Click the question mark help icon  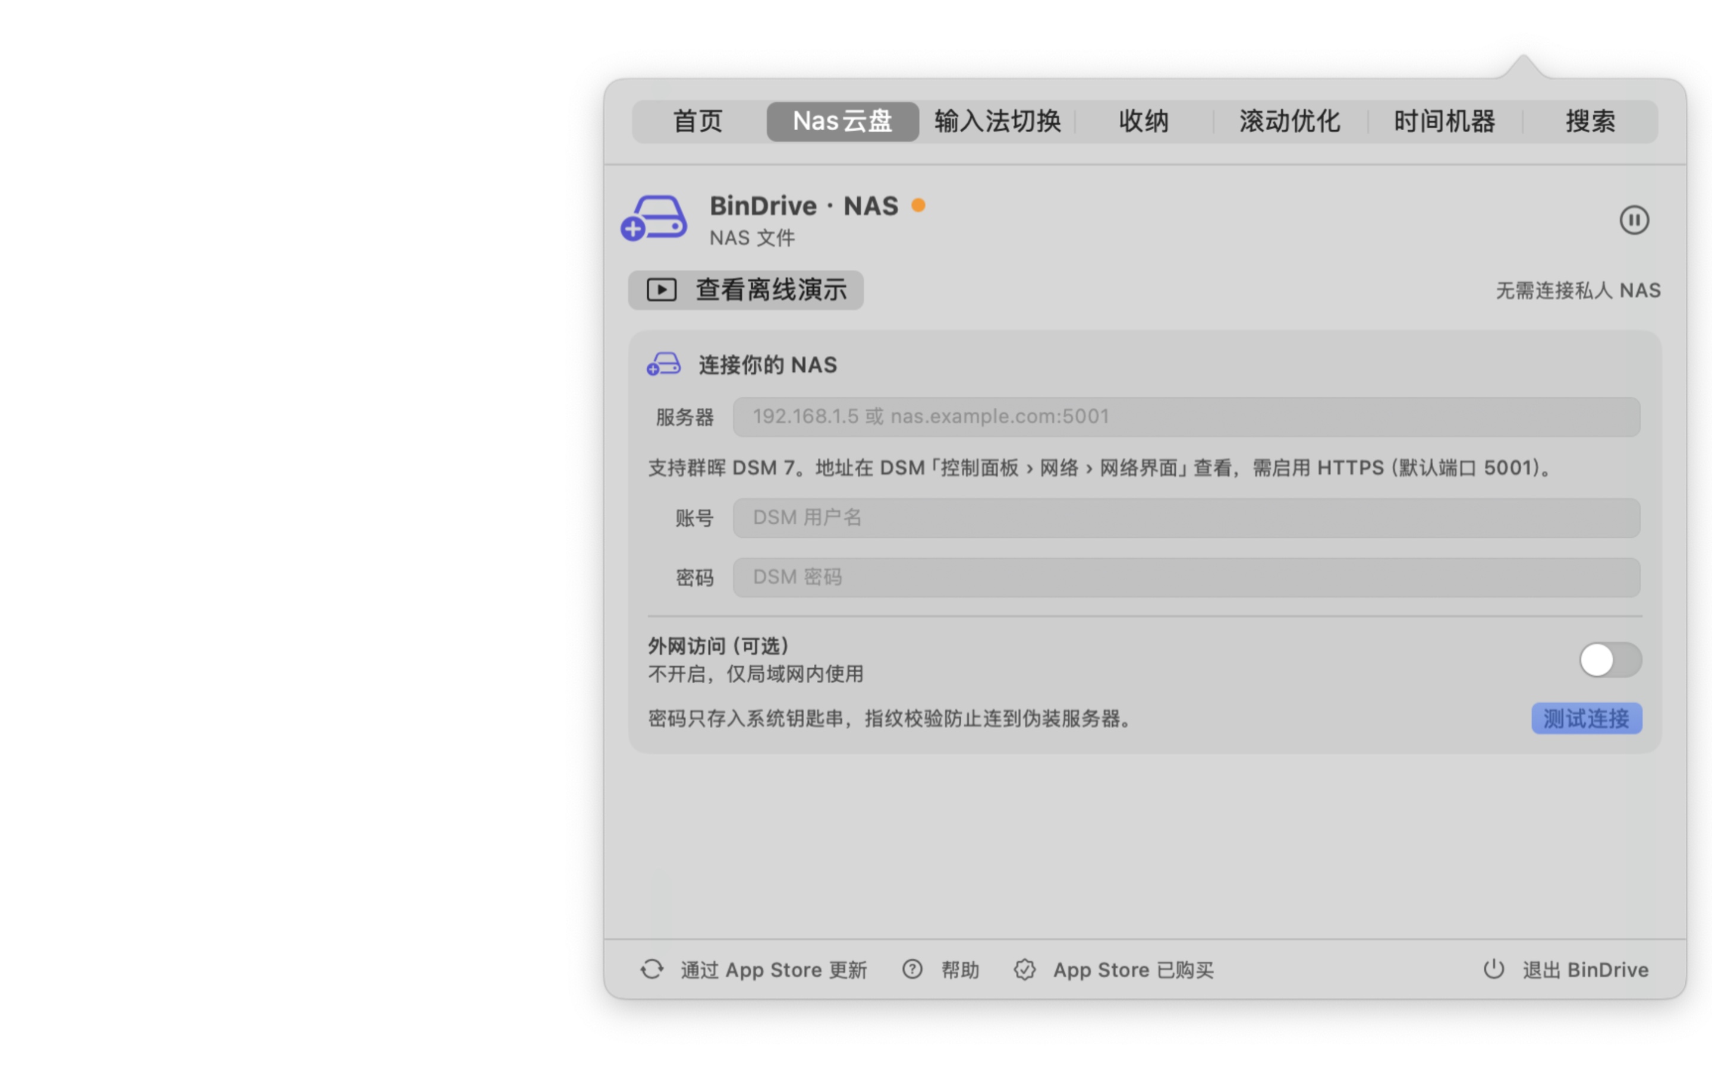(x=912, y=970)
